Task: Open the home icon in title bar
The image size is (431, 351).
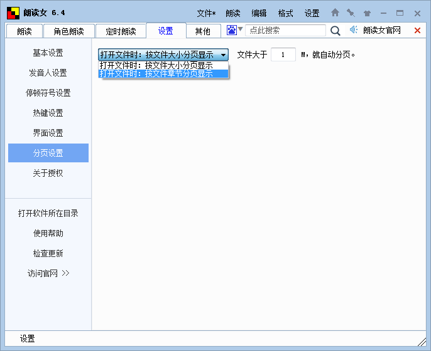Action: 335,13
